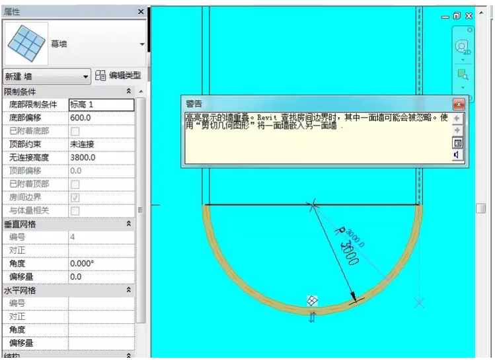
Task: Click the 2D steering wheel navigation icon
Action: [463, 48]
